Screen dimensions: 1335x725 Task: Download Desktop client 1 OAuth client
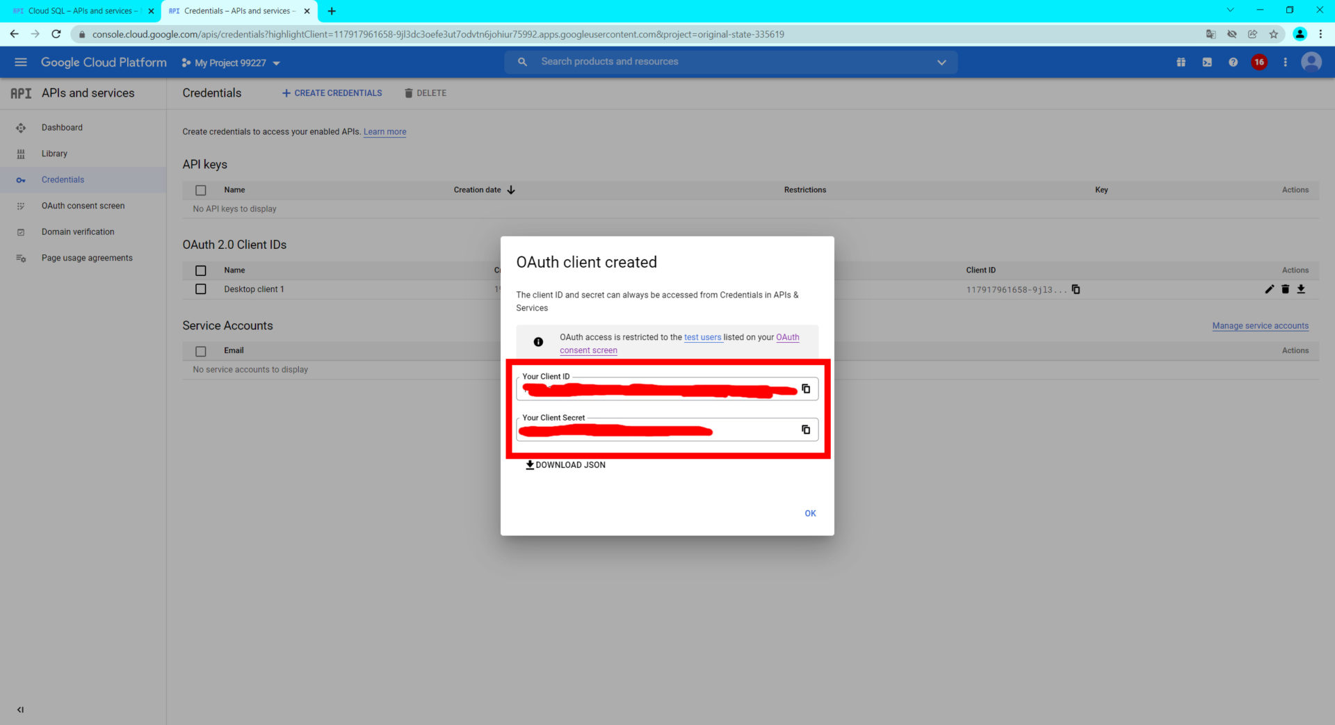click(1301, 289)
